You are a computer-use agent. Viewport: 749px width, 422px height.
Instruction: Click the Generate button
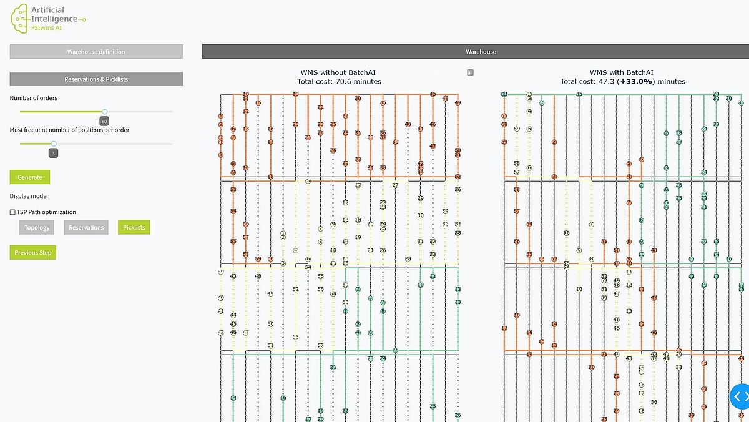[x=29, y=177]
